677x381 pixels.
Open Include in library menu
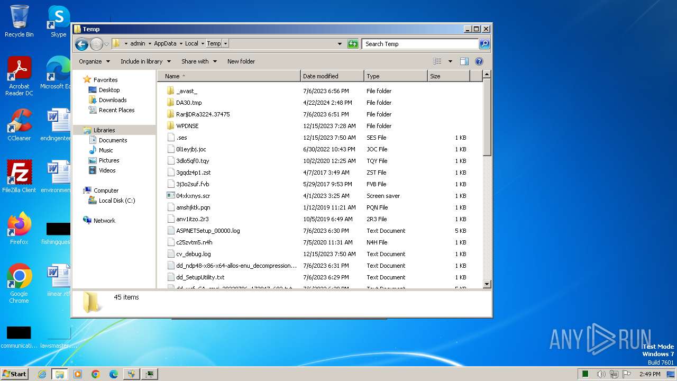click(145, 61)
